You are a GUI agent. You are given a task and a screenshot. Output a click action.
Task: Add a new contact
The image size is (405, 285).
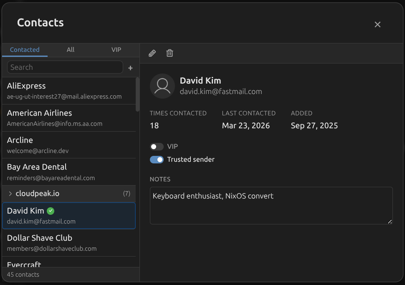(130, 68)
